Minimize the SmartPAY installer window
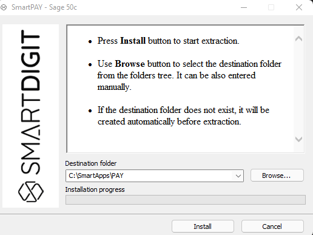Image resolution: width=313 pixels, height=235 pixels. tap(244, 7)
